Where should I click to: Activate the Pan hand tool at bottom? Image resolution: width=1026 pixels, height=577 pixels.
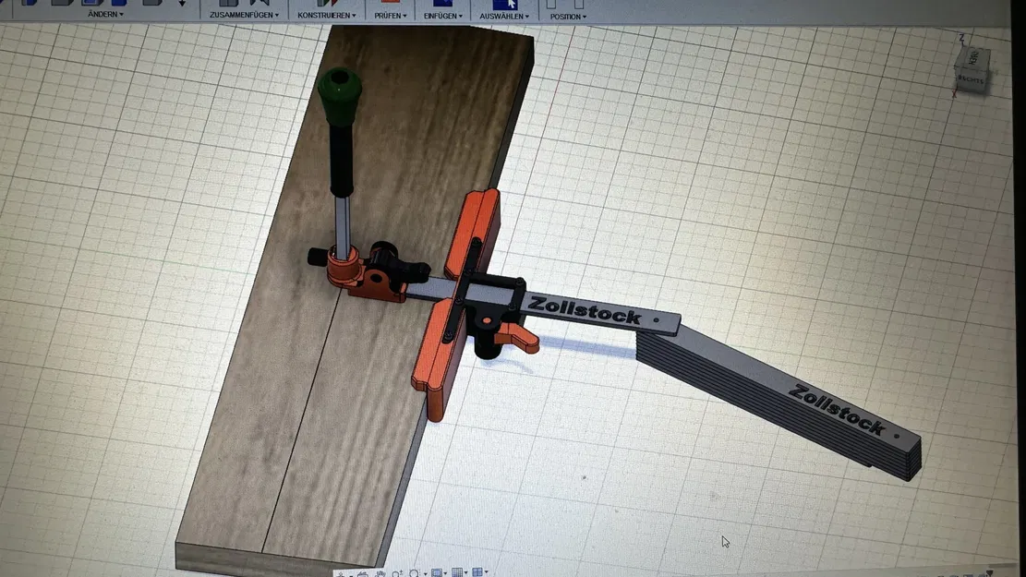(380, 571)
